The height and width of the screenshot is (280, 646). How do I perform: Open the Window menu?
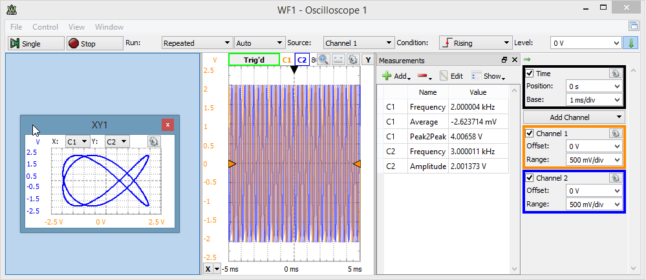click(x=109, y=27)
